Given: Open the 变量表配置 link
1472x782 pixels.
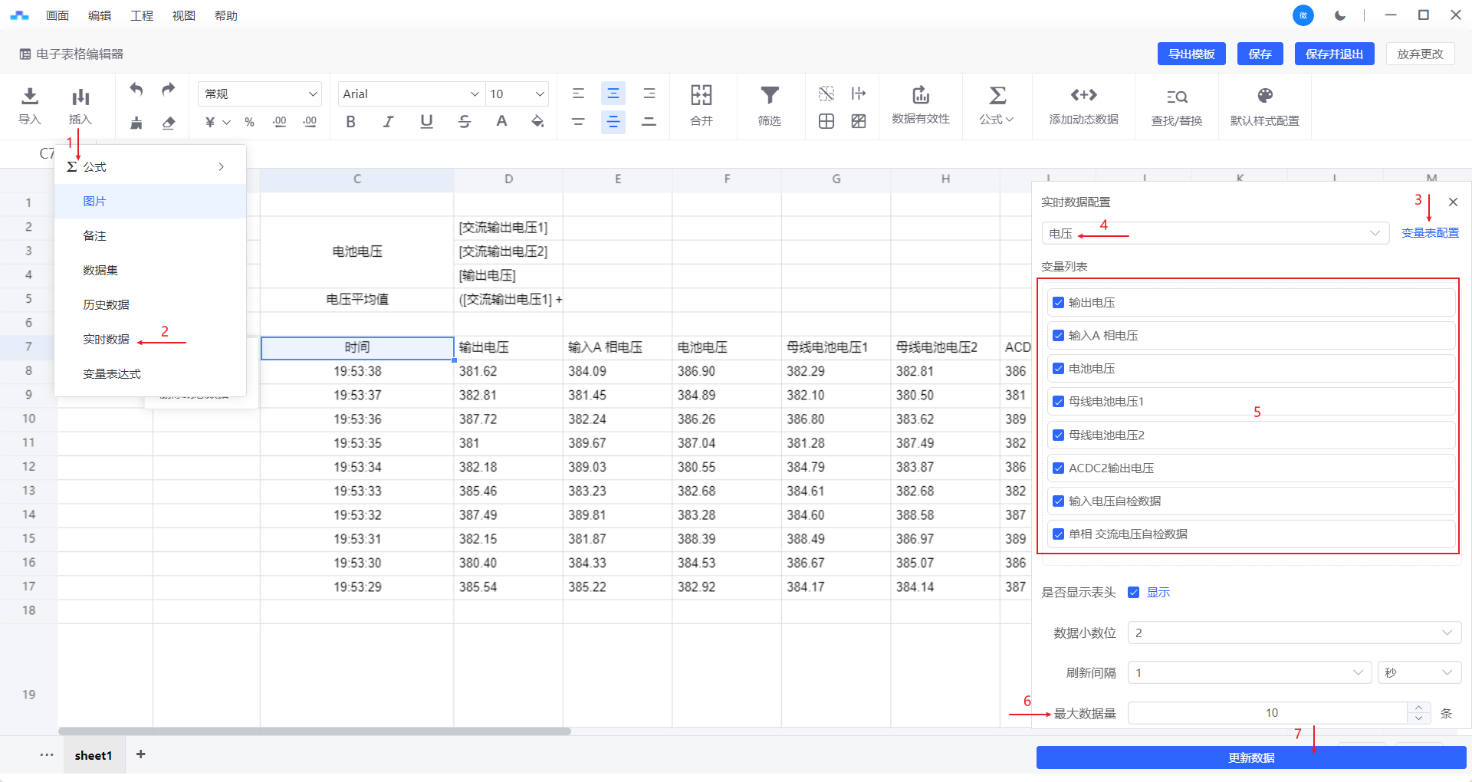Looking at the screenshot, I should pyautogui.click(x=1430, y=233).
